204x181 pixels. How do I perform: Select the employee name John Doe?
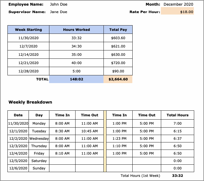[59, 4]
